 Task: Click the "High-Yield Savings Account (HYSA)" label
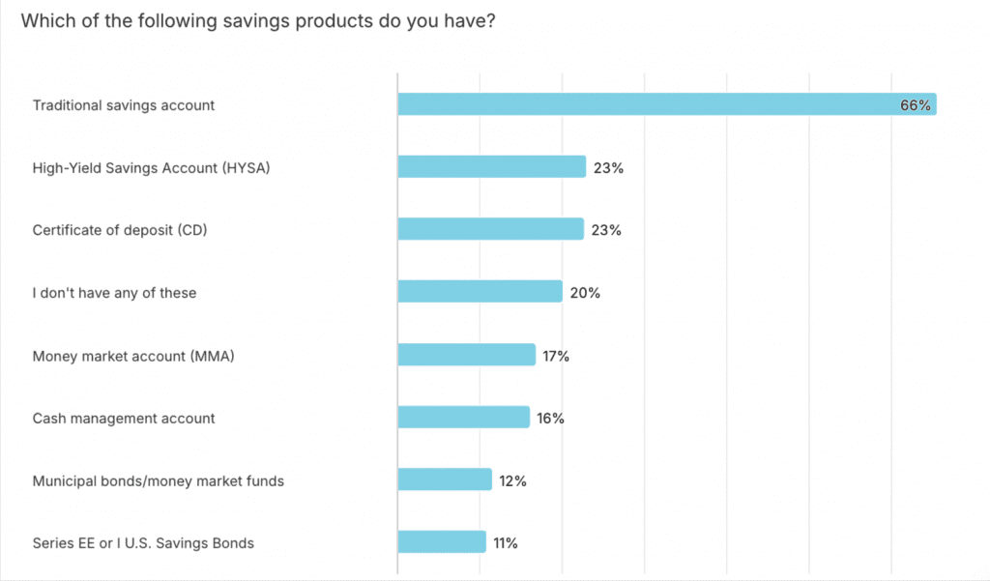(151, 167)
